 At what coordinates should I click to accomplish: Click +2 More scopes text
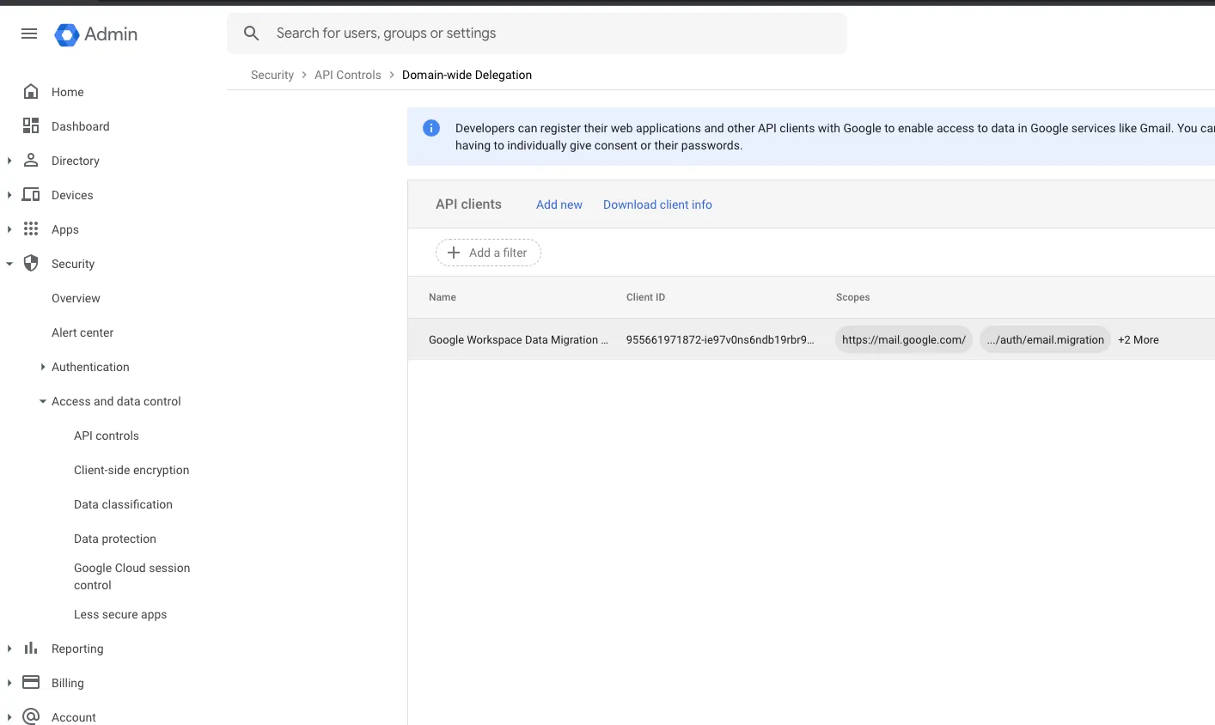1139,339
